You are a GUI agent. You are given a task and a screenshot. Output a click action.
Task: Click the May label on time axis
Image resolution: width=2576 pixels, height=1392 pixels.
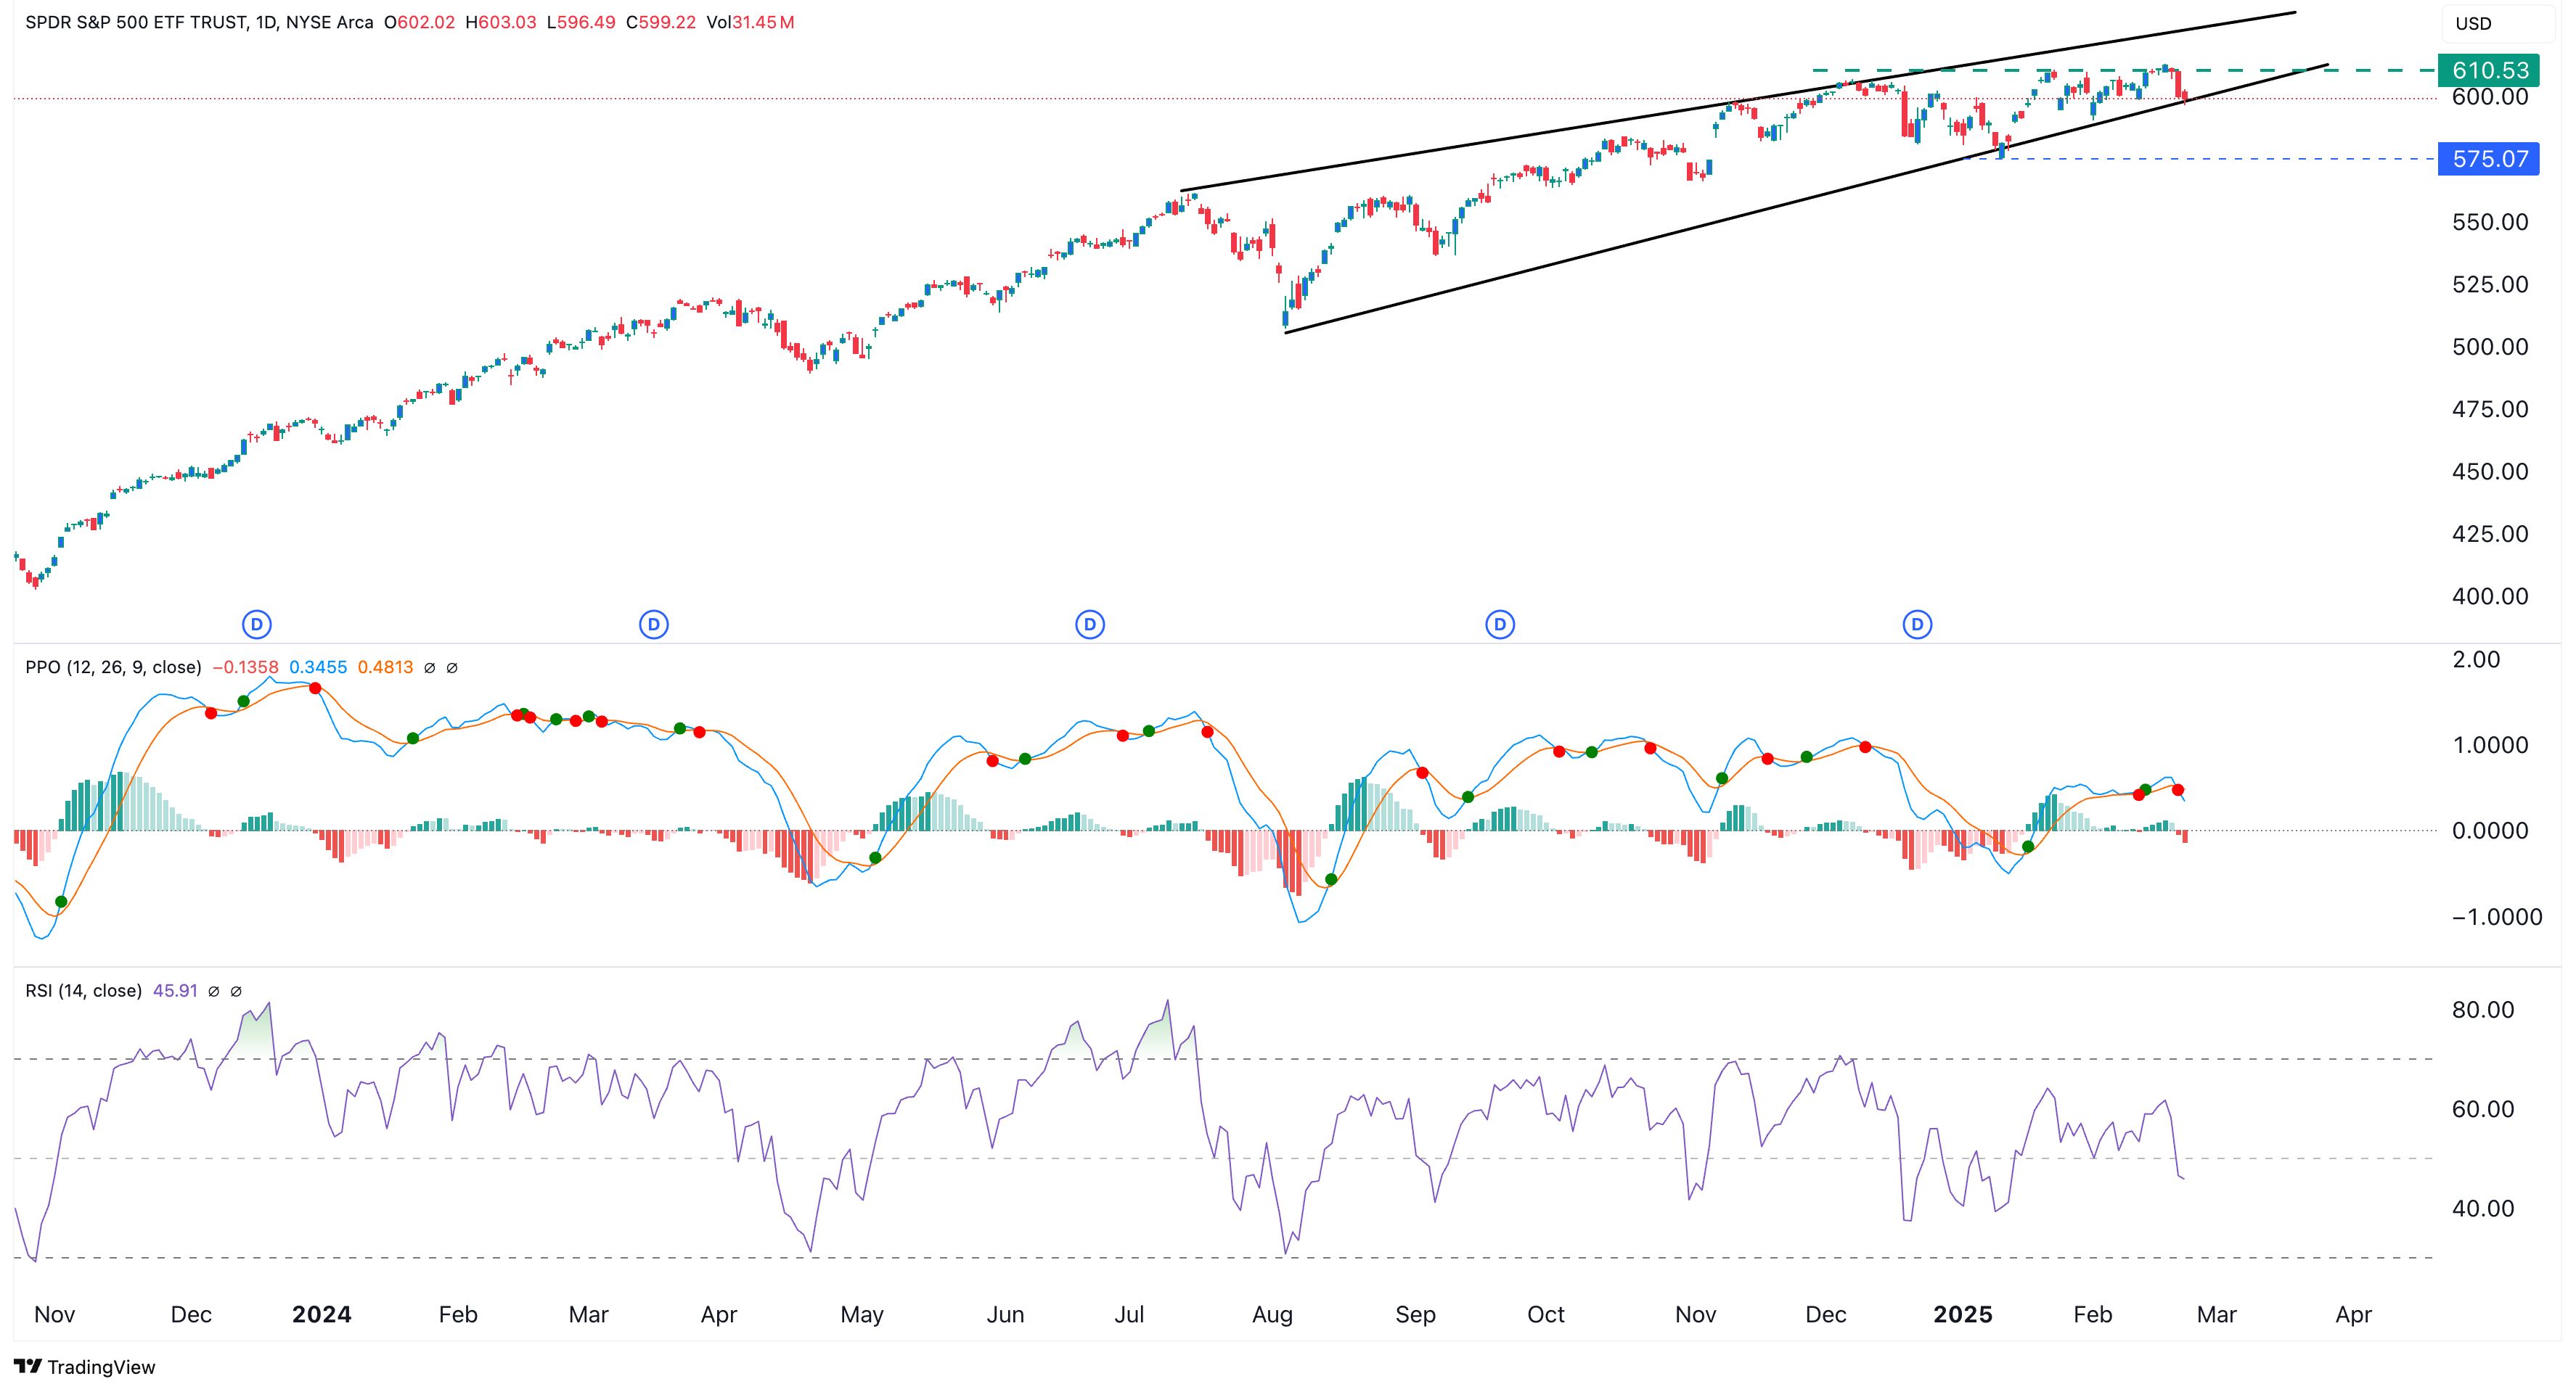(862, 1315)
